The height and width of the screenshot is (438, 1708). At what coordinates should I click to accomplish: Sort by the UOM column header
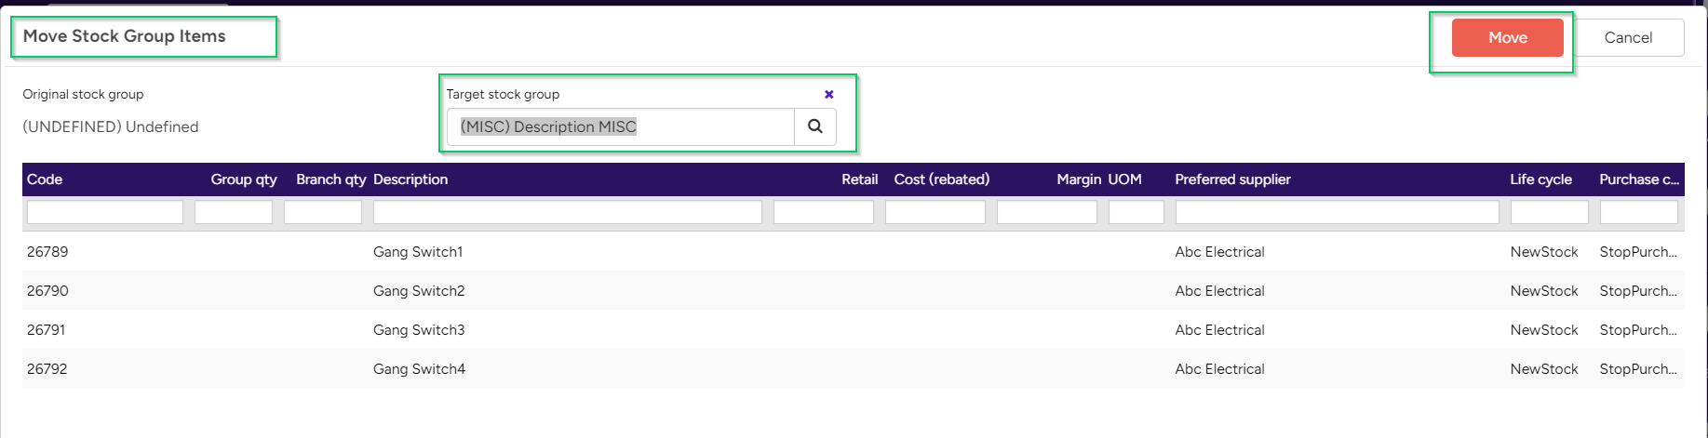pos(1124,179)
